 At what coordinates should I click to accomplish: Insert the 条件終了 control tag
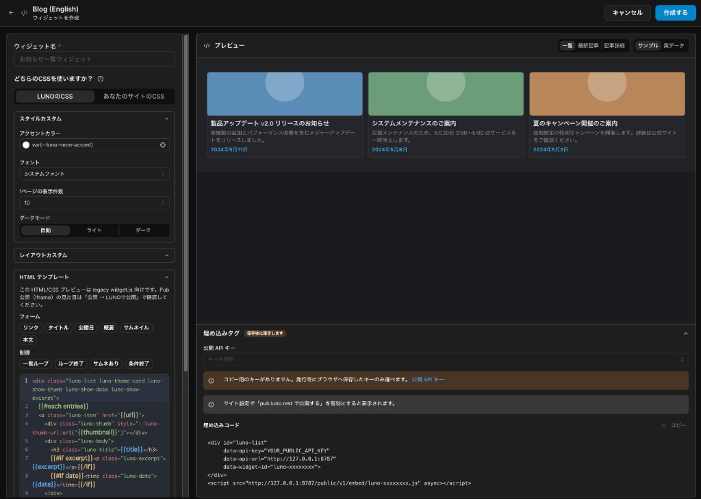tap(139, 364)
